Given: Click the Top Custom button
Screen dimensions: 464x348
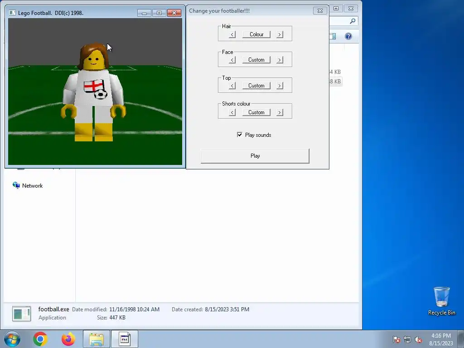Looking at the screenshot, I should pos(256,86).
